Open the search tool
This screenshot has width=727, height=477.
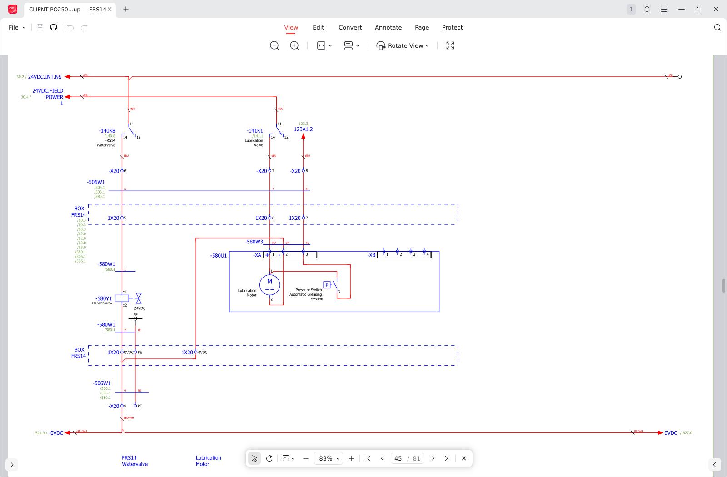[717, 27]
